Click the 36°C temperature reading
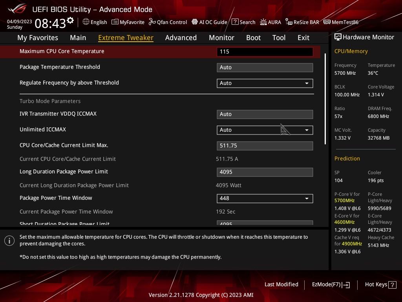Screen dimensions: 402x302 (373, 73)
